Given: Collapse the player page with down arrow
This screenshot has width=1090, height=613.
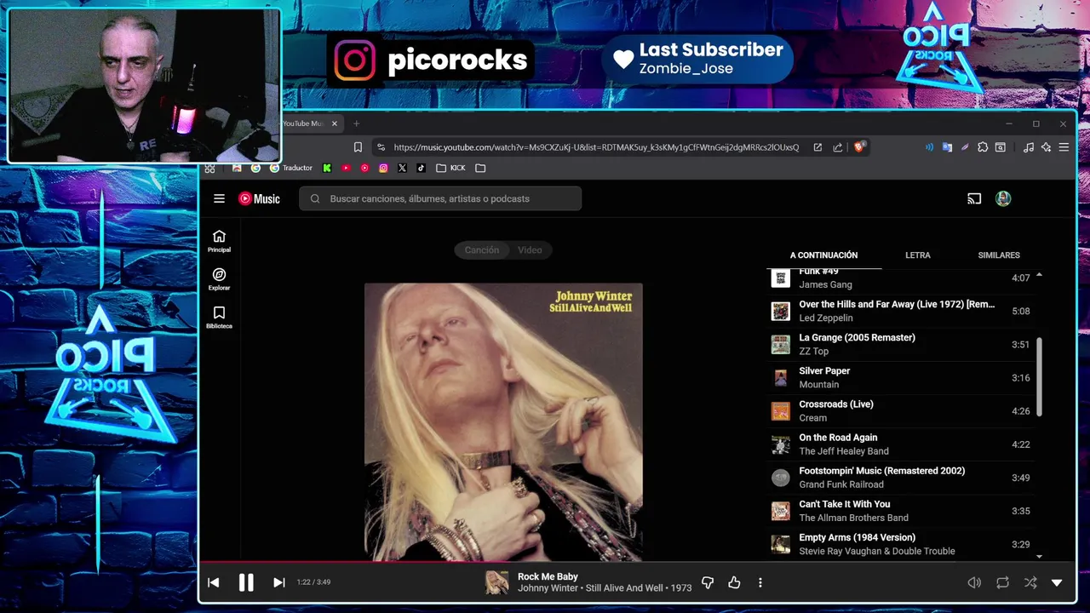Looking at the screenshot, I should tap(1057, 582).
